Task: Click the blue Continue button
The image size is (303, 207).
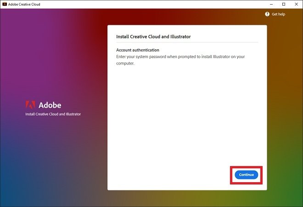Action: click(x=246, y=175)
